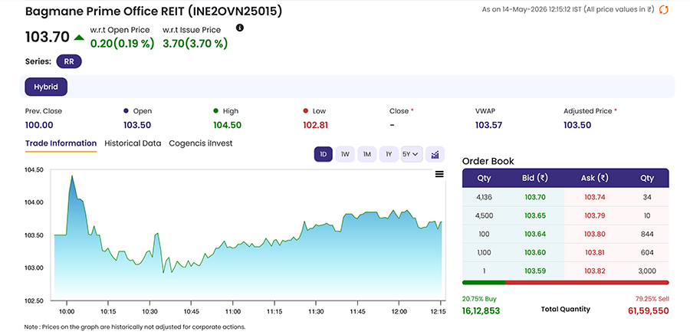Click the bid quantity 4,136
This screenshot has height=335, width=690.
pos(484,197)
